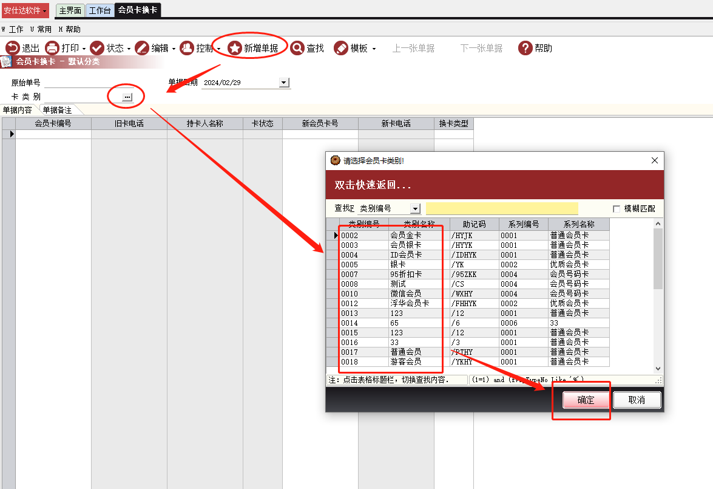713x489 pixels.
Task: Click the 卡状态 column header
Action: pos(263,123)
